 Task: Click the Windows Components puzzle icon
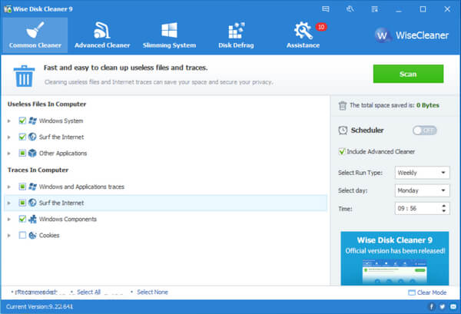32,219
